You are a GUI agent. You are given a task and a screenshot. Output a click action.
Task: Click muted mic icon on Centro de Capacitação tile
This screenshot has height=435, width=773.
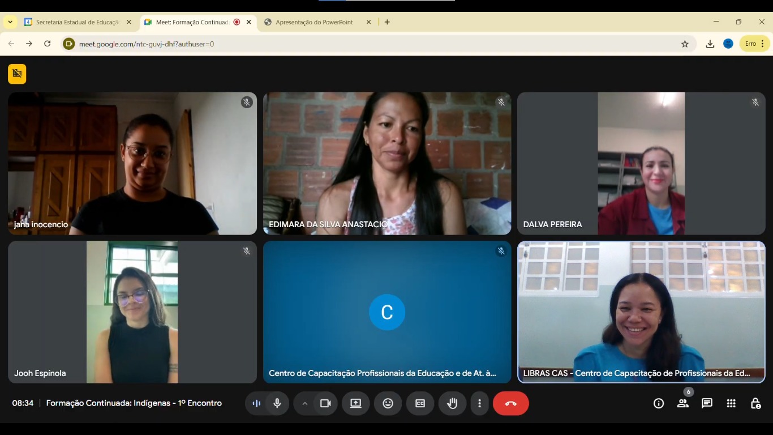[x=501, y=251]
